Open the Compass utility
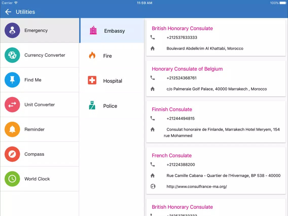 click(x=40, y=154)
